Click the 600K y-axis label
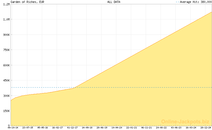The image size is (212, 130). 6,65
